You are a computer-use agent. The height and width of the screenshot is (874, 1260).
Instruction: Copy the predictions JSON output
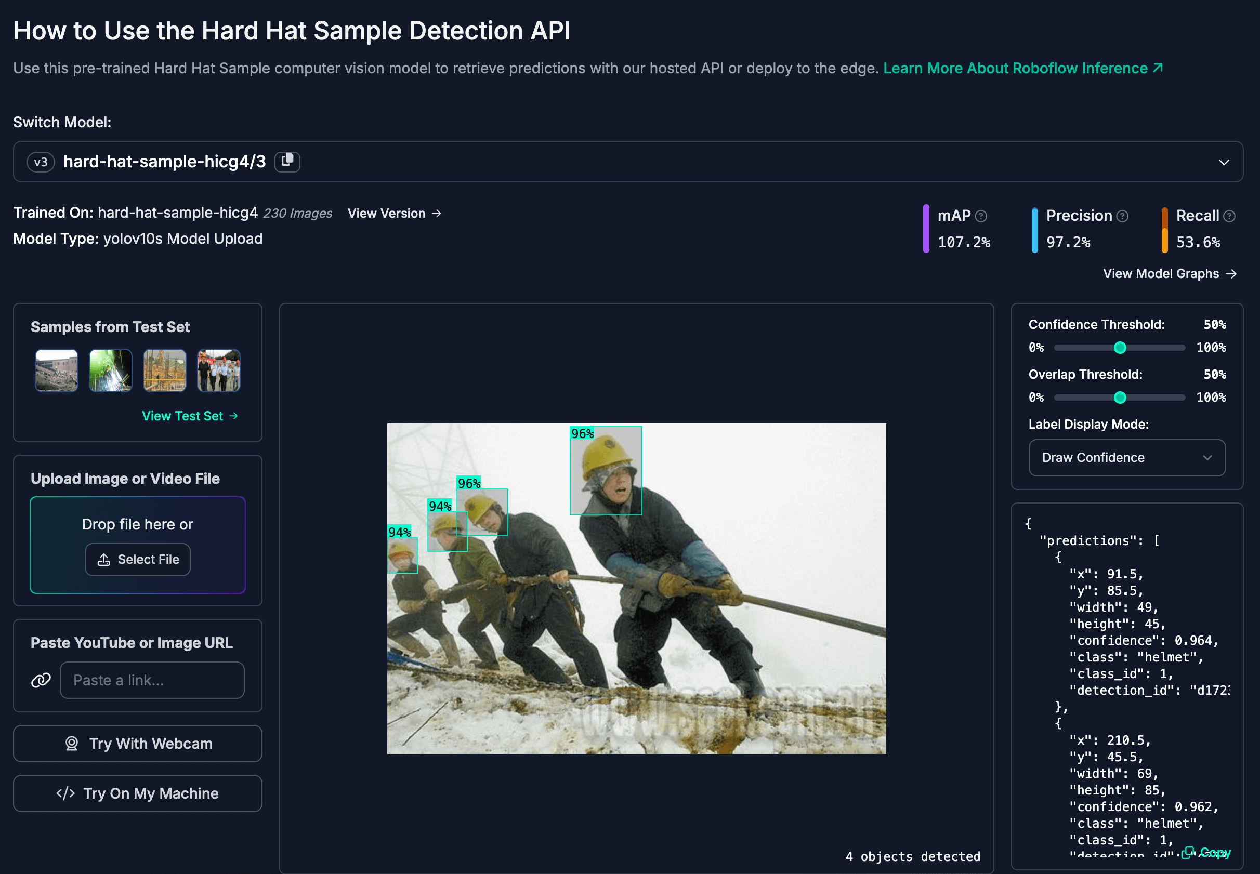(1207, 853)
